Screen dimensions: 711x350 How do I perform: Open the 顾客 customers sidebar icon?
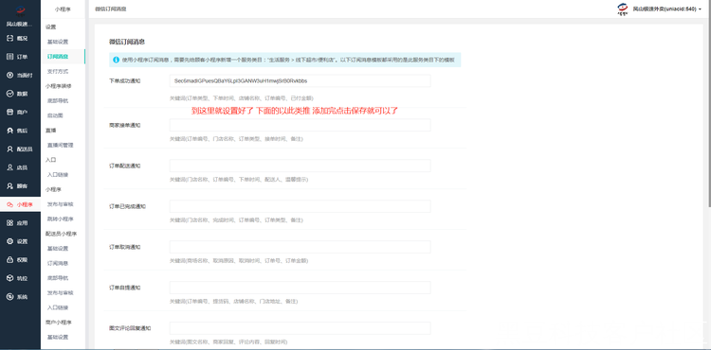click(10, 185)
